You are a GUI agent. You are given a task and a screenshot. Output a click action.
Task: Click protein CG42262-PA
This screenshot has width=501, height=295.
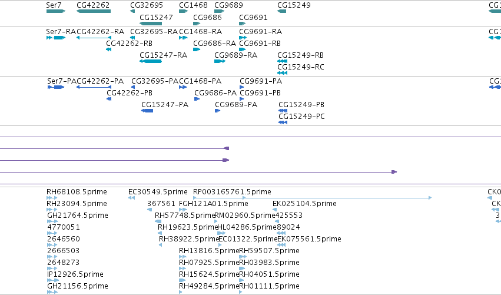tap(100, 81)
